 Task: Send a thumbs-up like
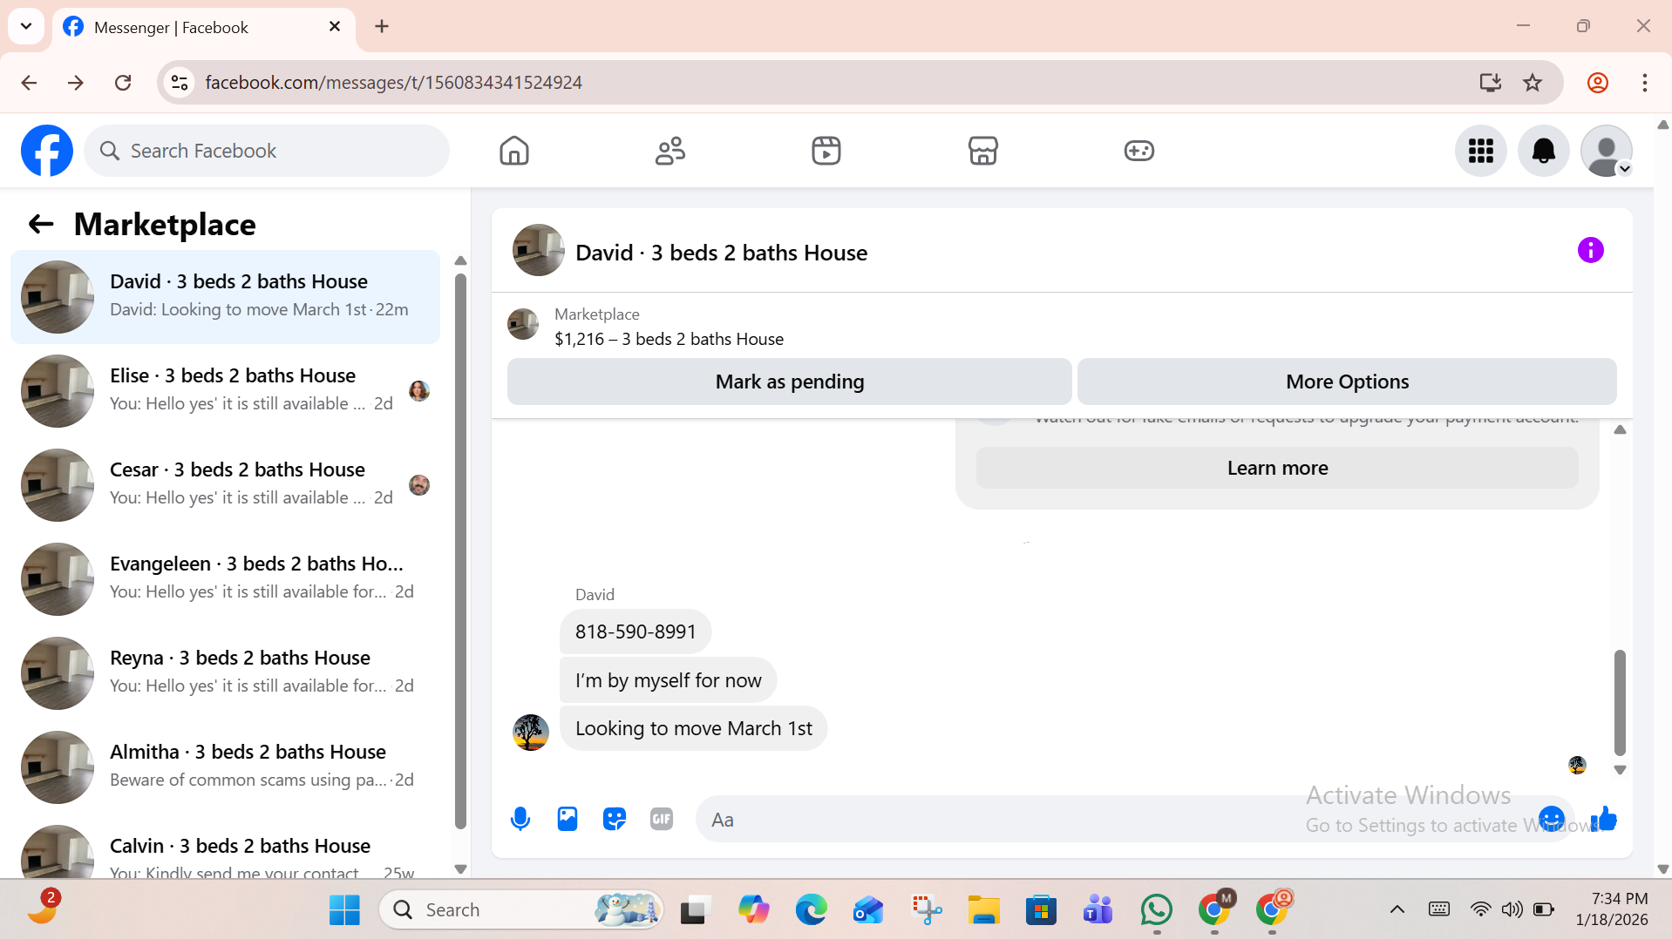coord(1604,819)
